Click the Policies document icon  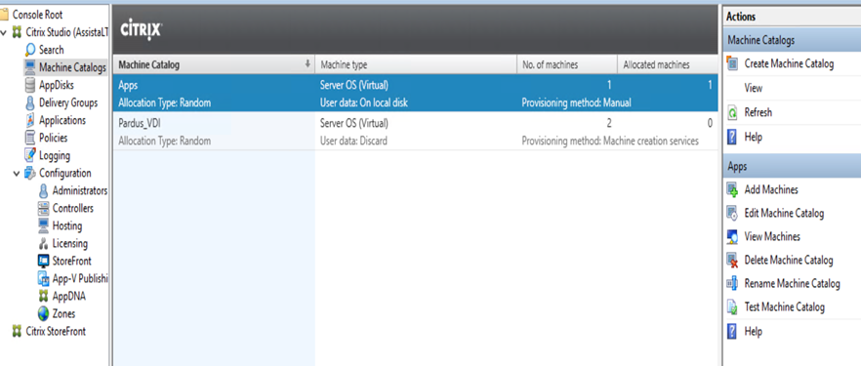pos(31,138)
